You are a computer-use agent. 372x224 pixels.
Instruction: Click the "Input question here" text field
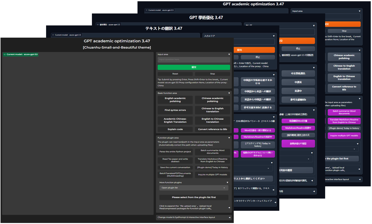click(x=194, y=60)
